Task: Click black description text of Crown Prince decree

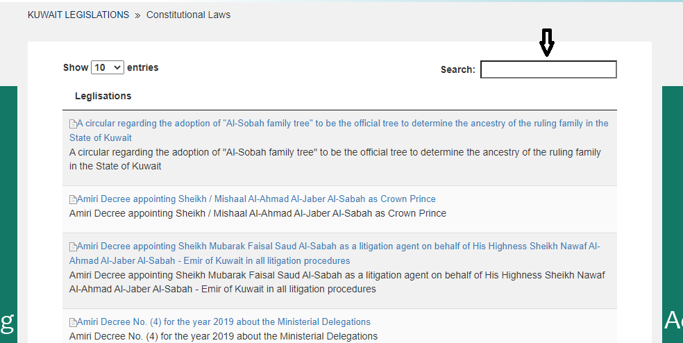Action: tap(258, 213)
